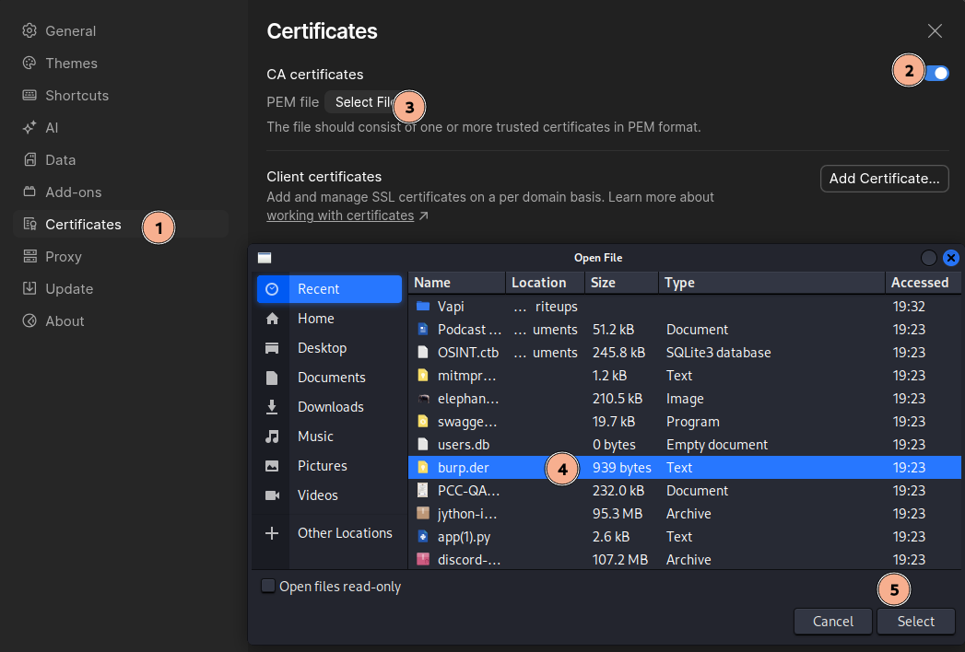965x652 pixels.
Task: Check the Open files read-only checkbox
Action: pos(267,587)
